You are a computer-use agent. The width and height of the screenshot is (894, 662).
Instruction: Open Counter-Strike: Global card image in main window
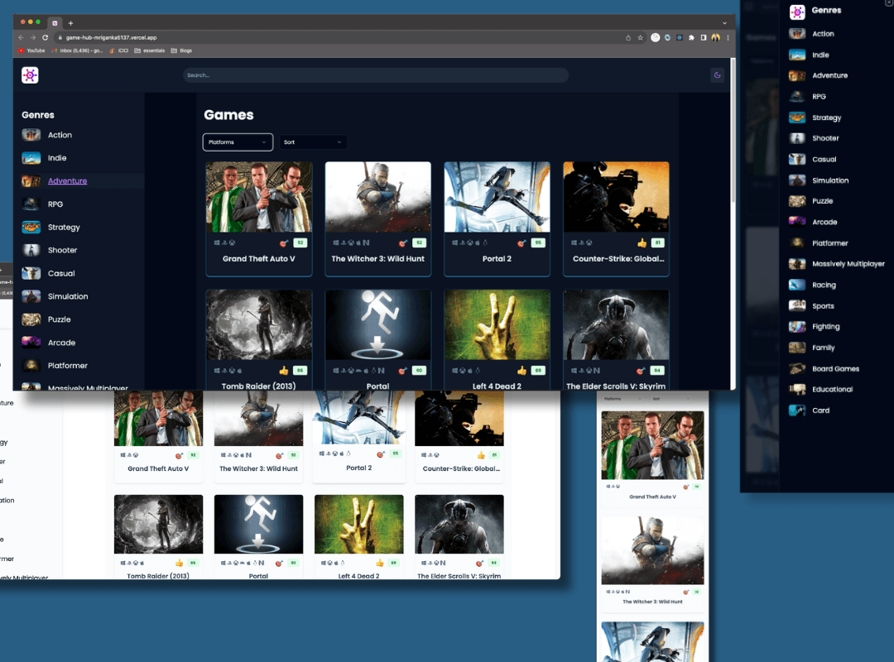pos(617,197)
